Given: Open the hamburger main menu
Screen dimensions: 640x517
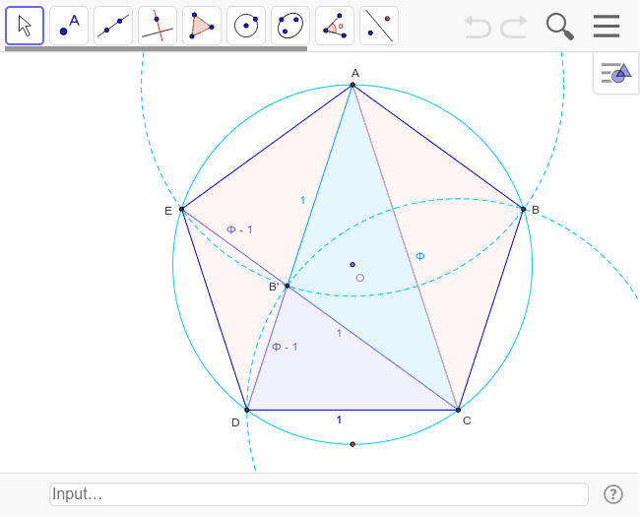Looking at the screenshot, I should (x=607, y=27).
